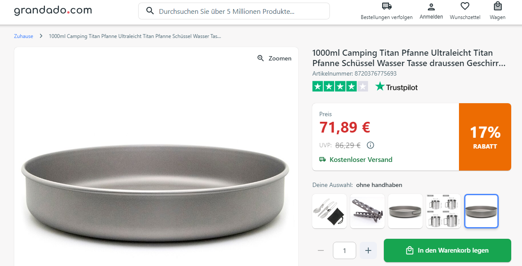522x266 pixels.
Task: Select the cutlery set variant thumbnail
Action: click(x=329, y=211)
